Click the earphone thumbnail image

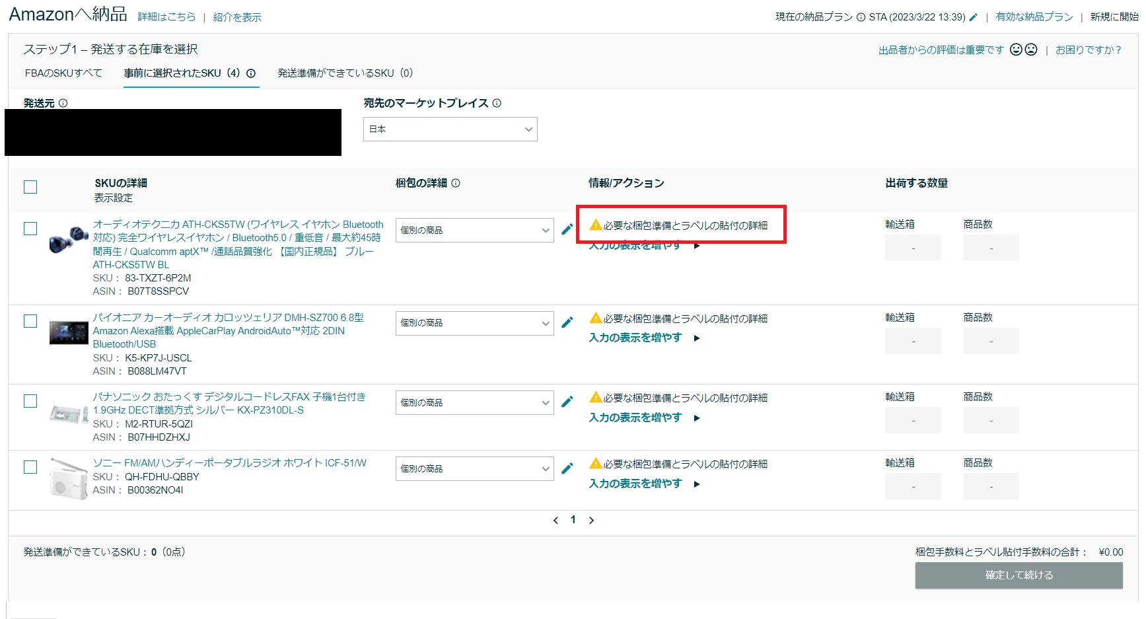69,240
